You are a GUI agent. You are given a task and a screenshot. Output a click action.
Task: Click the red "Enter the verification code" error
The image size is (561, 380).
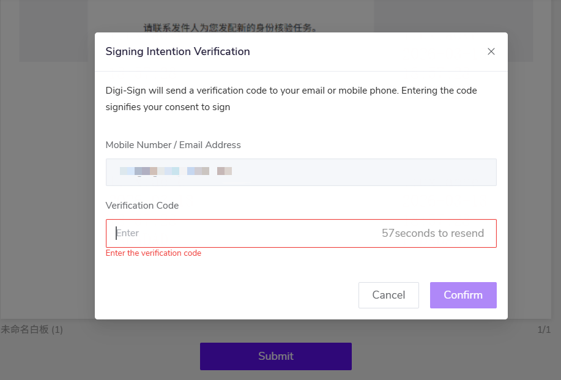tap(154, 253)
